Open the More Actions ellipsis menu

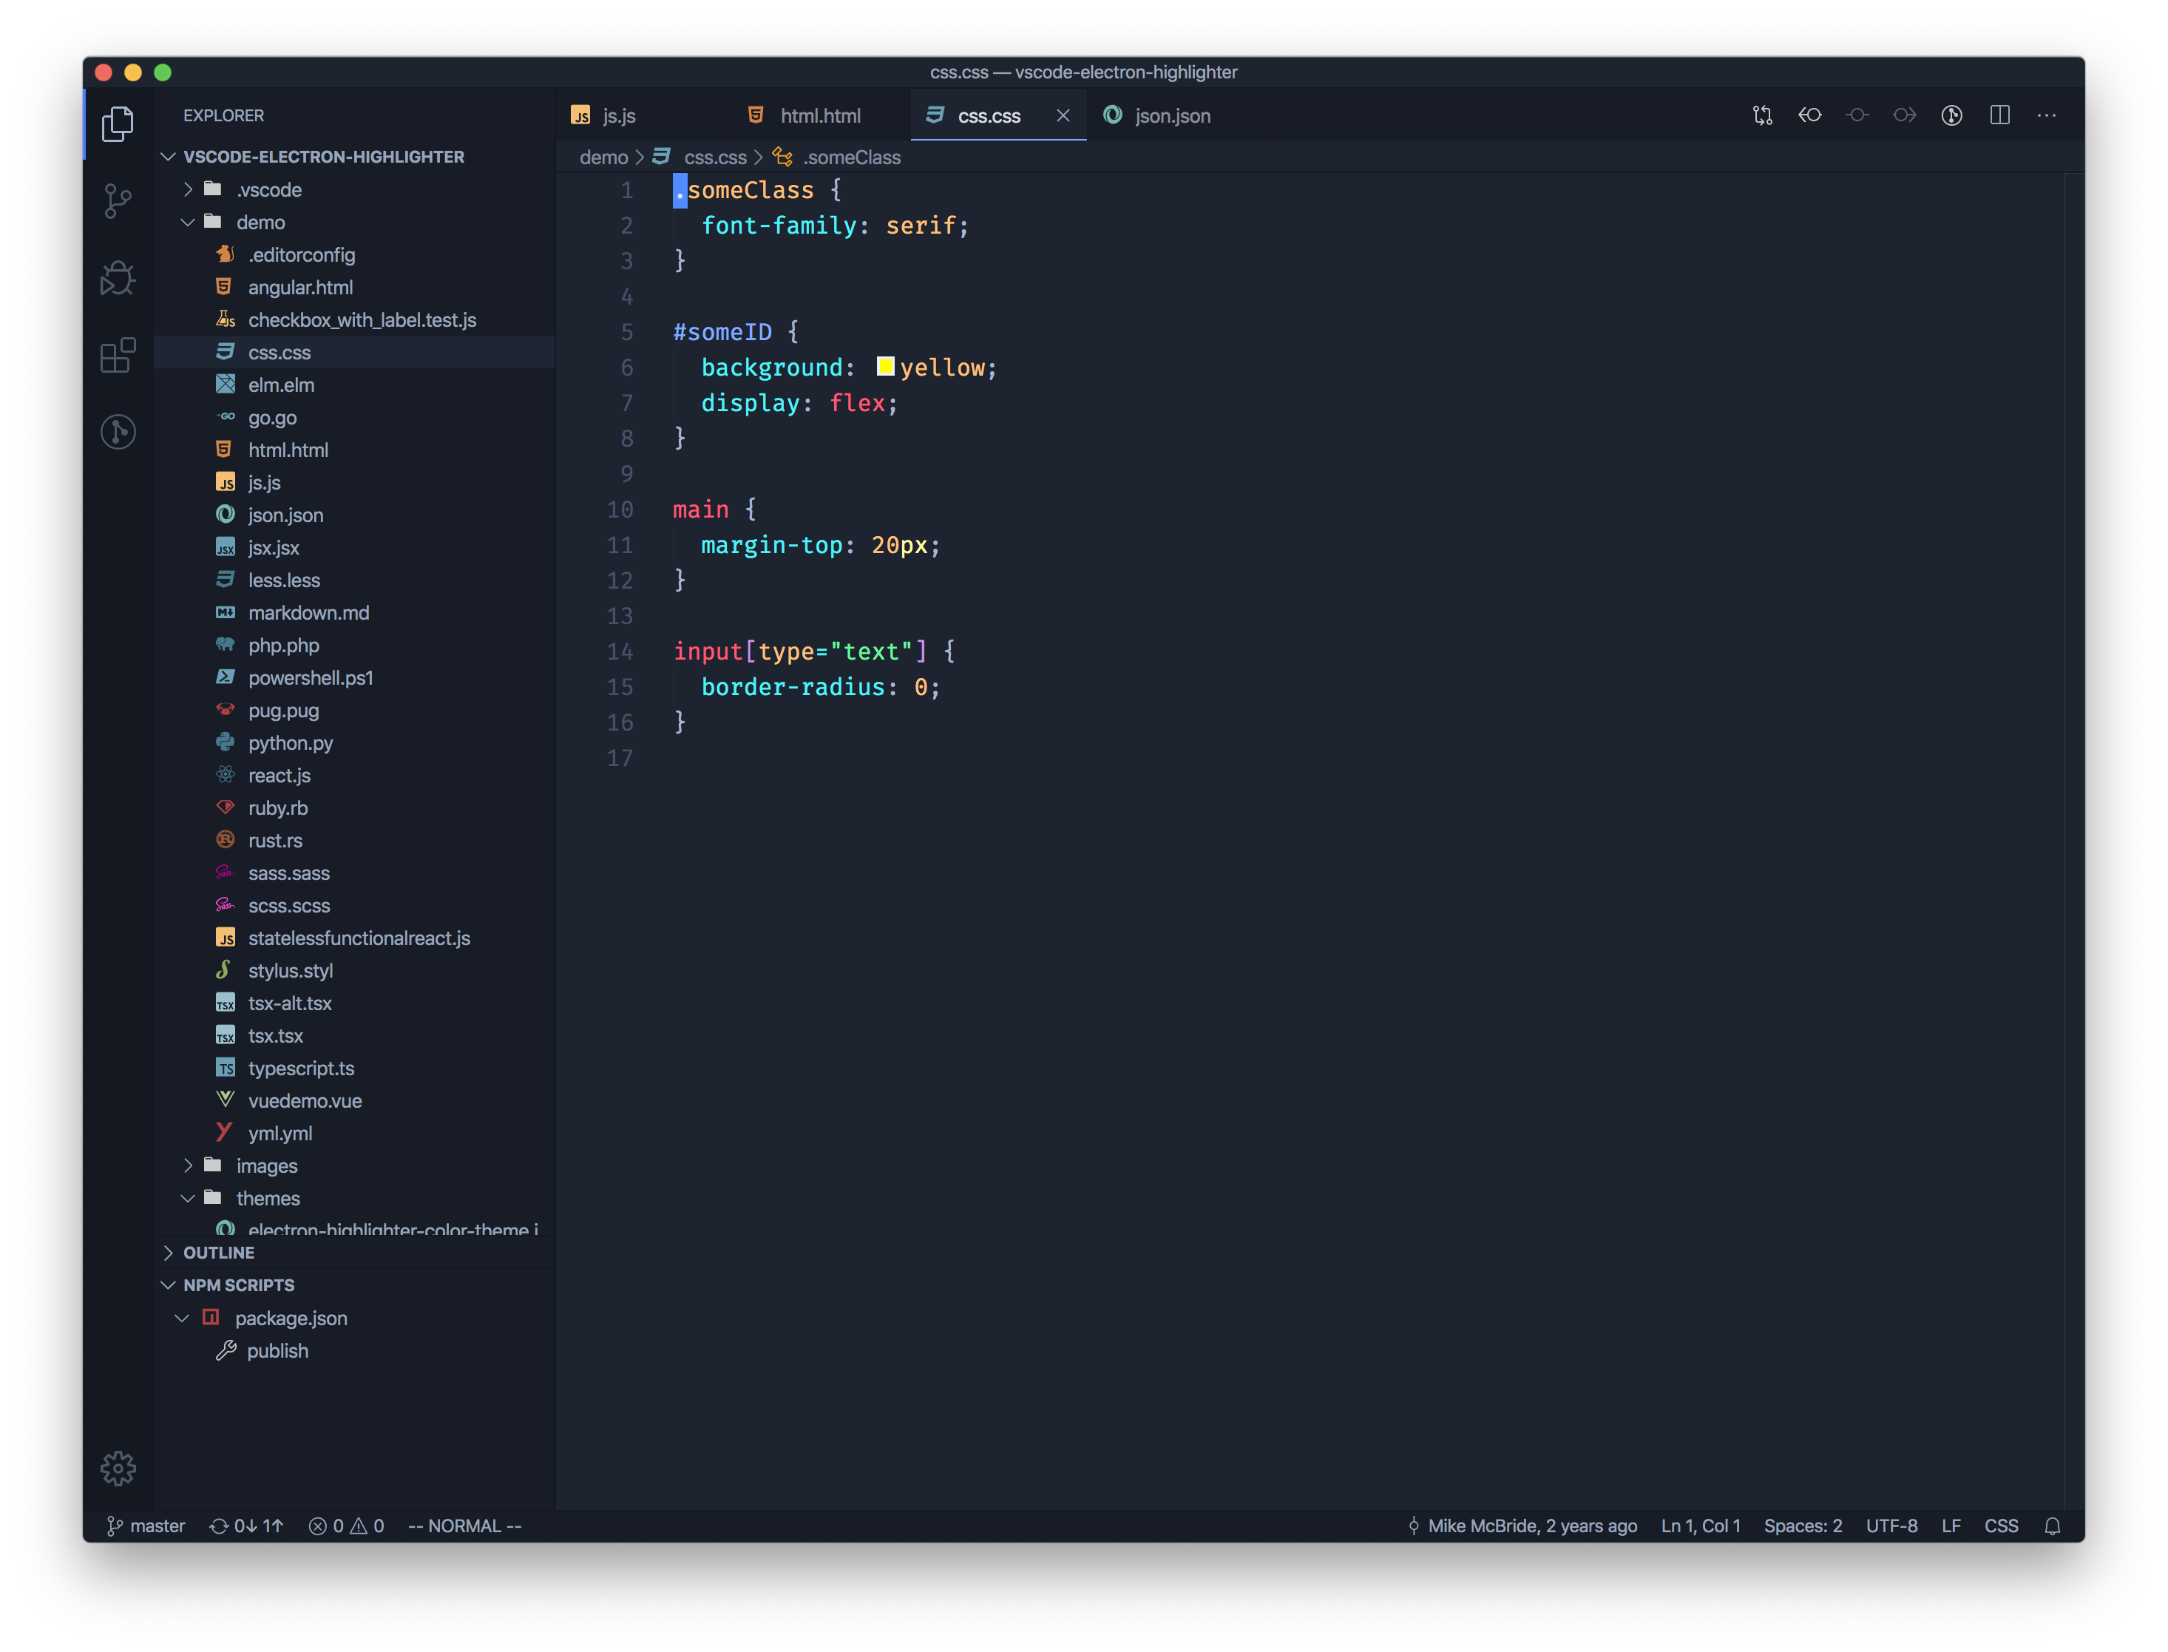(2046, 115)
